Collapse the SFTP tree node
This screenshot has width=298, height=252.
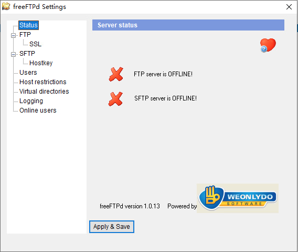click(x=13, y=55)
